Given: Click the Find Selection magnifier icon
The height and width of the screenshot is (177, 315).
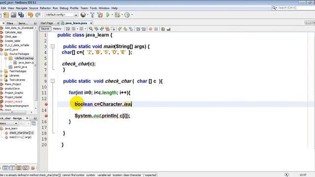Looking at the screenshot, I should pyautogui.click(x=91, y=29).
